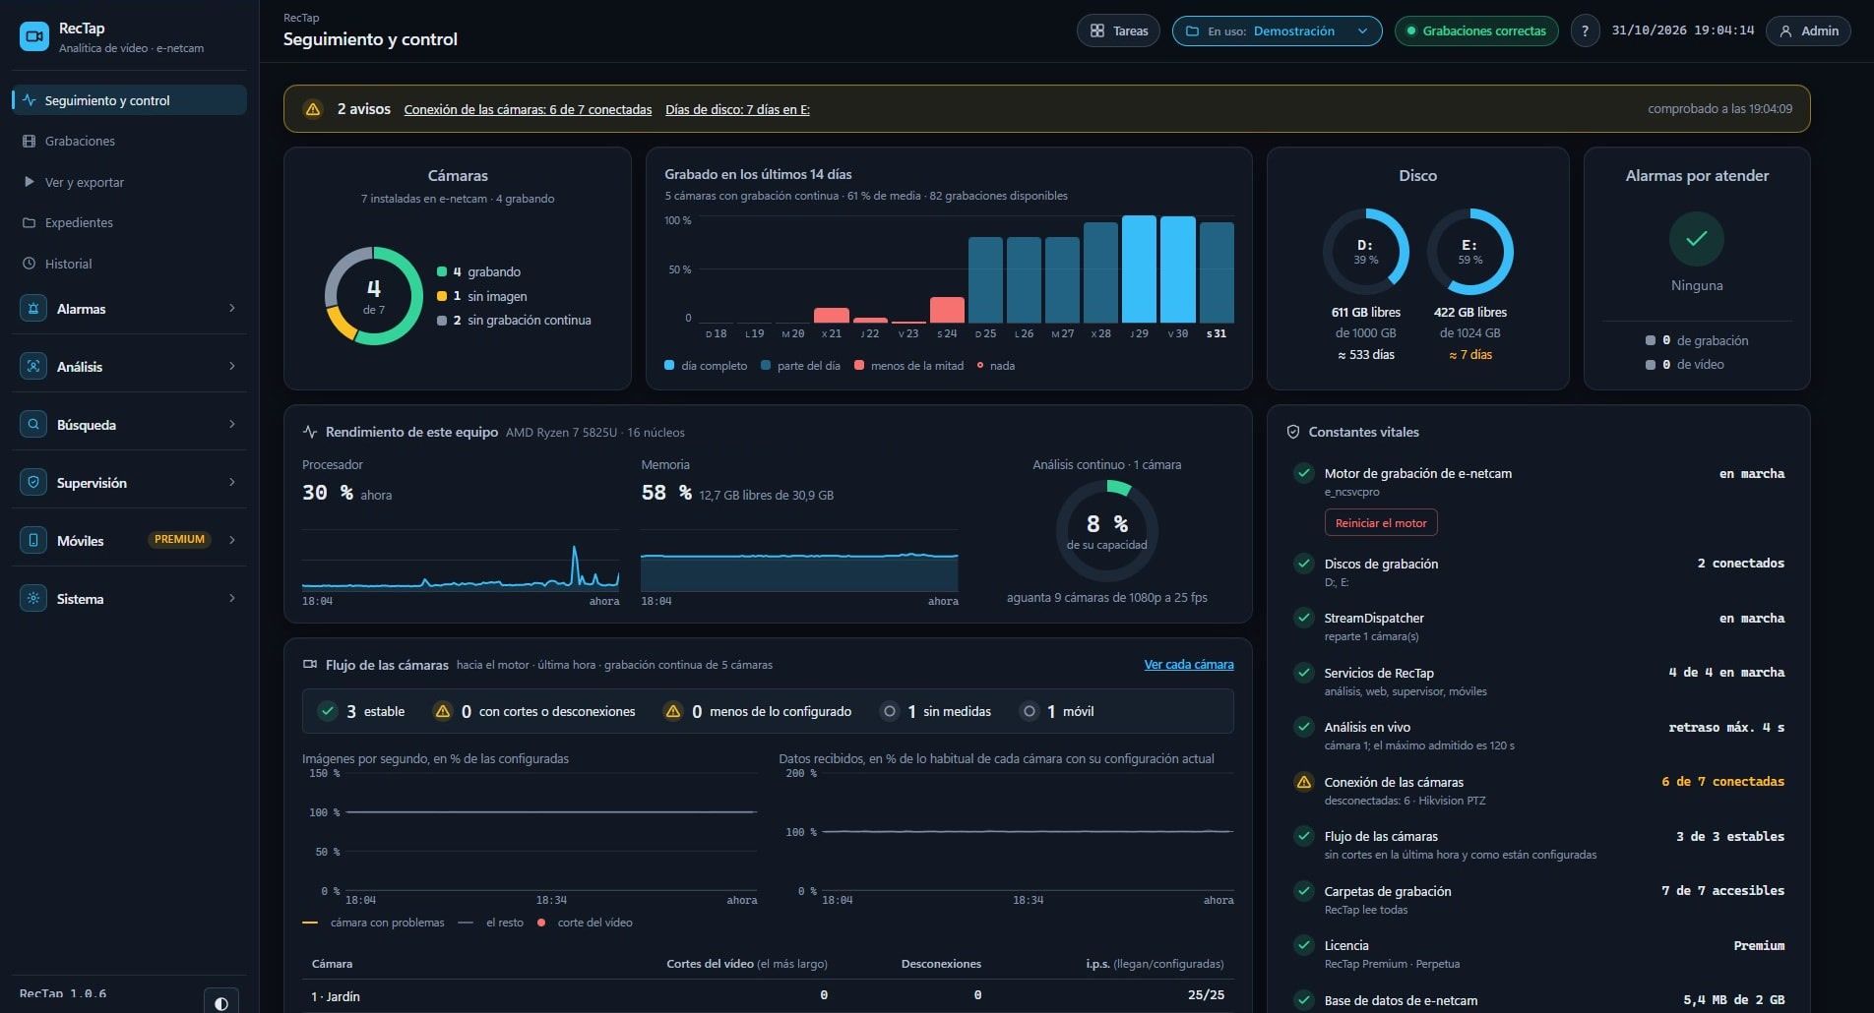Screen dimensions: 1874x1013
Task: Click the Grabaciones correctas status pill
Action: [x=1475, y=30]
